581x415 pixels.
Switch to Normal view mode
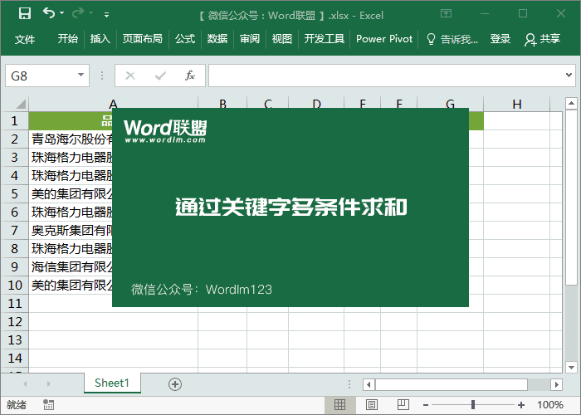[339, 405]
